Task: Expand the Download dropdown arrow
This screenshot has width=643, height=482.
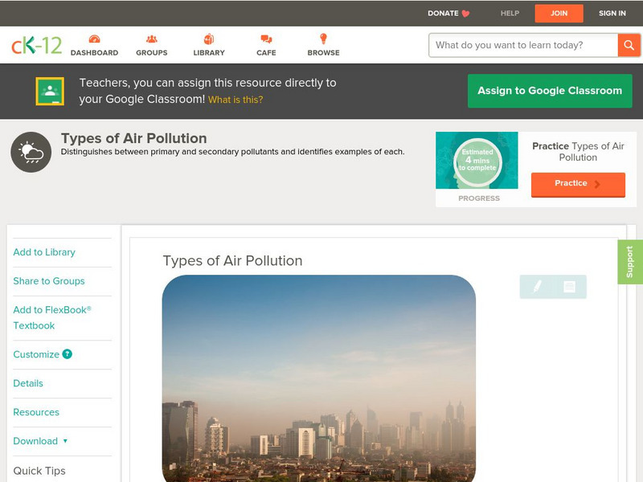Action: pyautogui.click(x=65, y=441)
